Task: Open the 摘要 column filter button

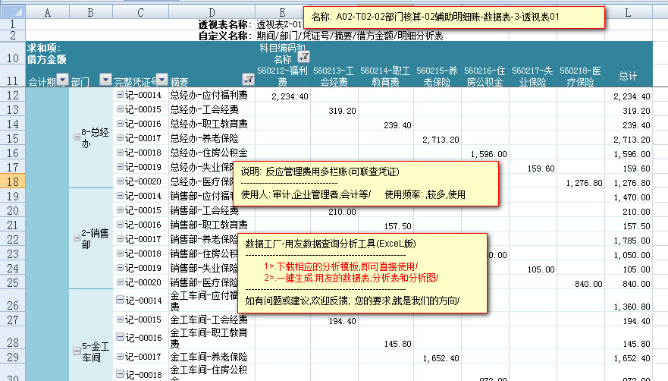Action: click(x=248, y=80)
